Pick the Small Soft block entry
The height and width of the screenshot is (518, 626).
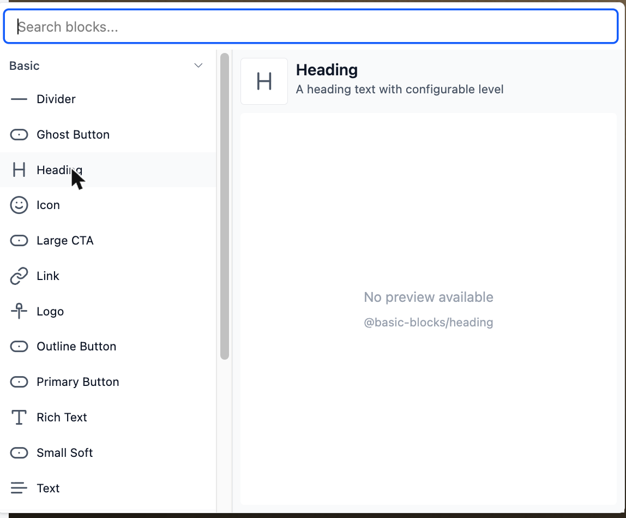coord(108,453)
